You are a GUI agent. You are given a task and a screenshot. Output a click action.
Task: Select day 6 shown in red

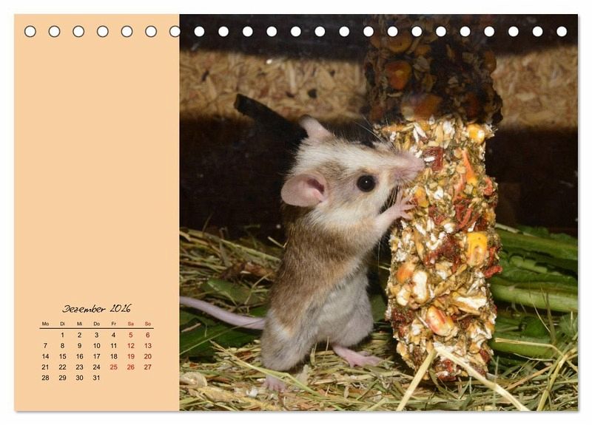tap(147, 335)
